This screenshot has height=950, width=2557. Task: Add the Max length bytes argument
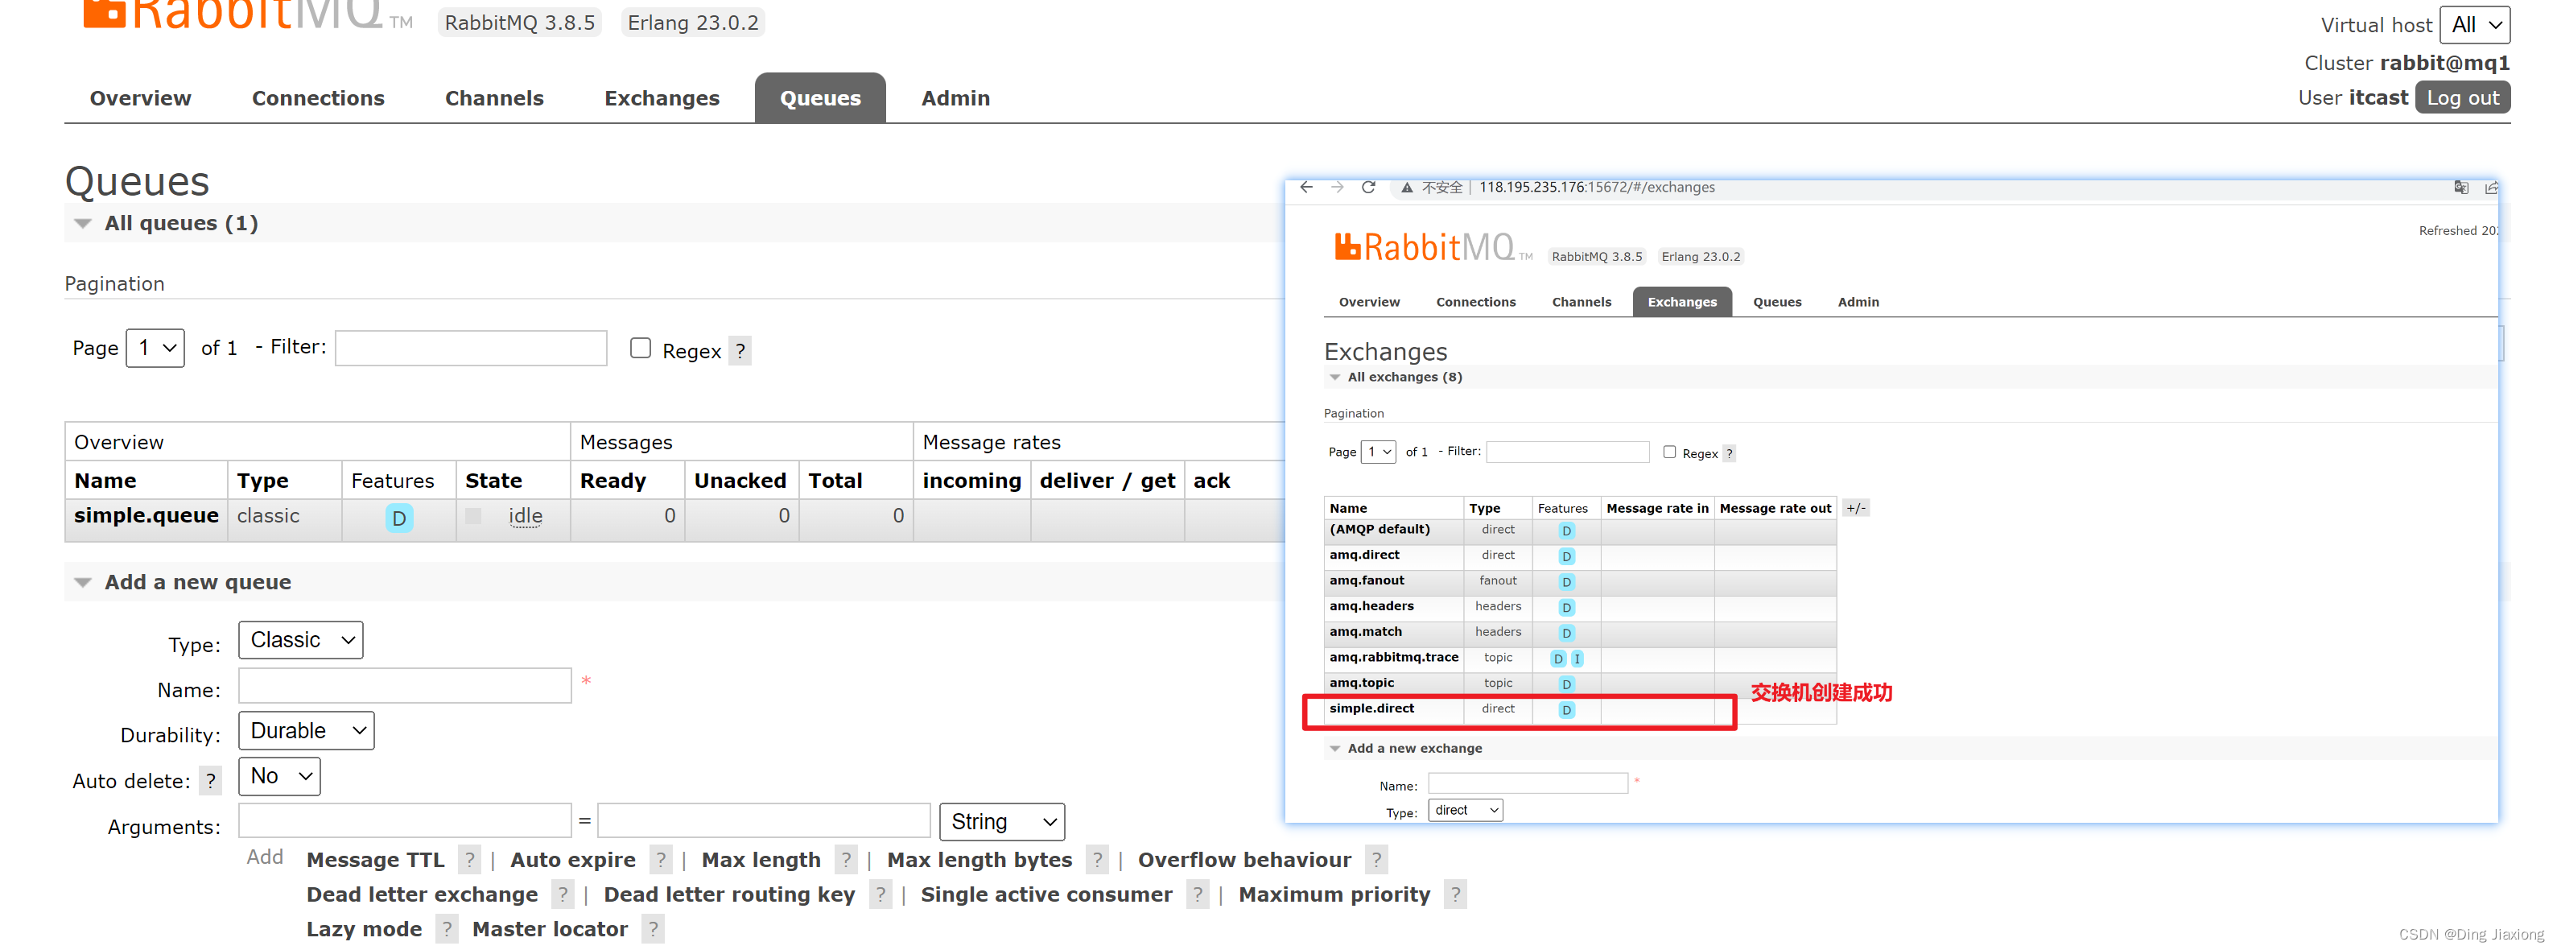(x=979, y=860)
